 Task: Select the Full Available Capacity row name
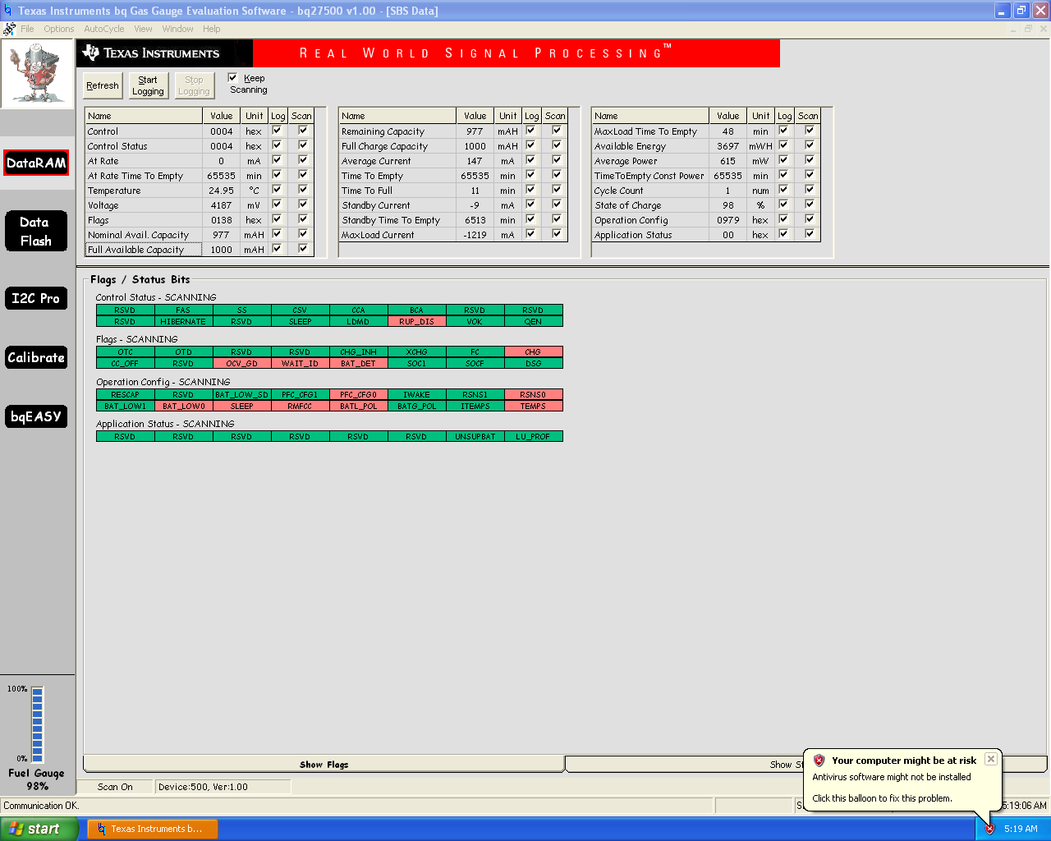pyautogui.click(x=144, y=250)
